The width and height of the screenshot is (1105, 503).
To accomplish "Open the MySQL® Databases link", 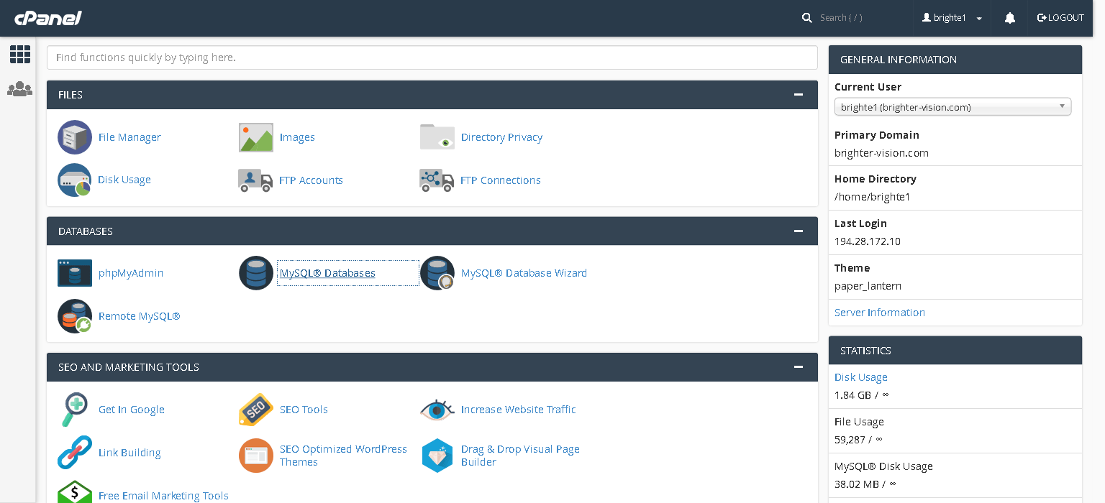I will click(x=327, y=273).
